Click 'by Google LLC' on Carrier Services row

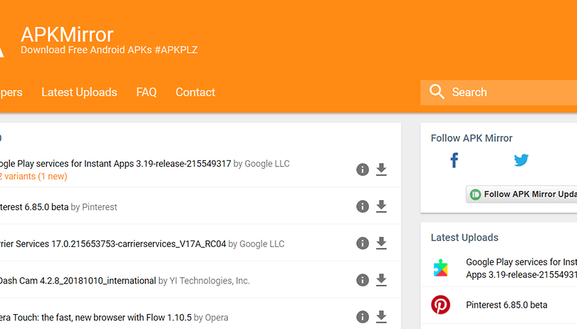coord(256,244)
